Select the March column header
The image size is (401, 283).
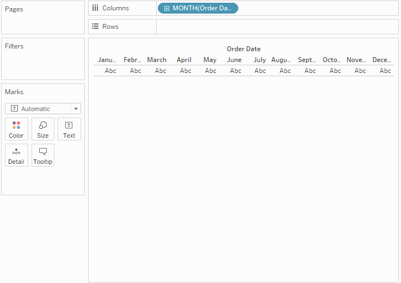pyautogui.click(x=157, y=60)
